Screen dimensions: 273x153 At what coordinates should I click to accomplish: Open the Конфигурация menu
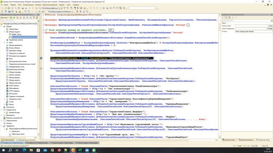28,5
